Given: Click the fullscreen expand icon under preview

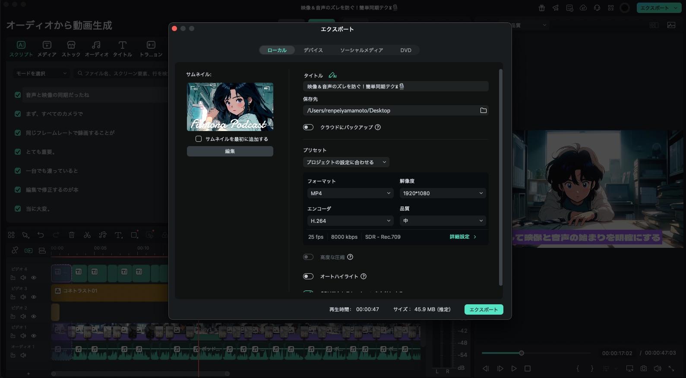Looking at the screenshot, I should [x=671, y=369].
